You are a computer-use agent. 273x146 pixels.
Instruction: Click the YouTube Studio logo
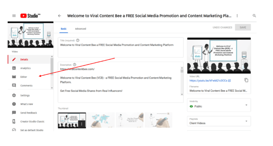pyautogui.click(x=30, y=16)
